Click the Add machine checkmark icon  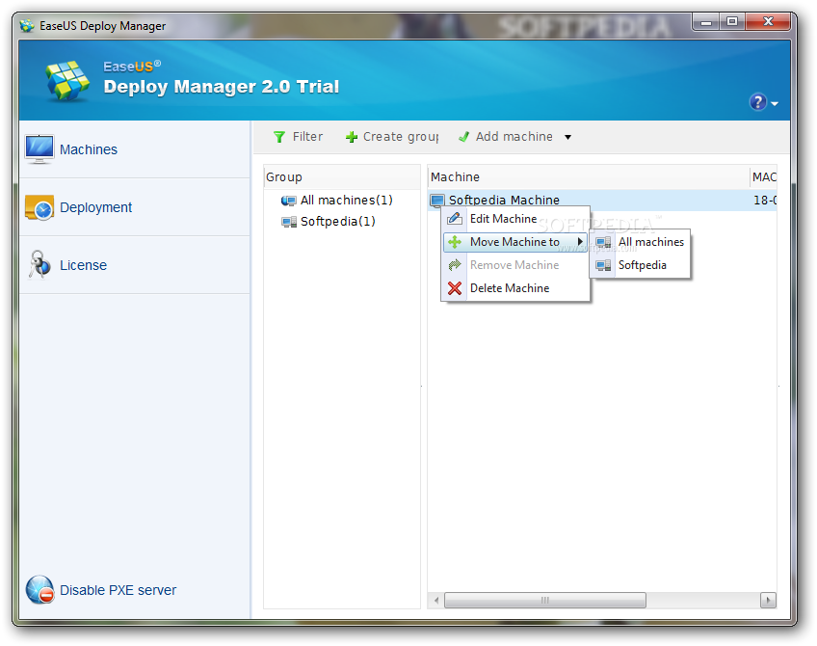463,137
